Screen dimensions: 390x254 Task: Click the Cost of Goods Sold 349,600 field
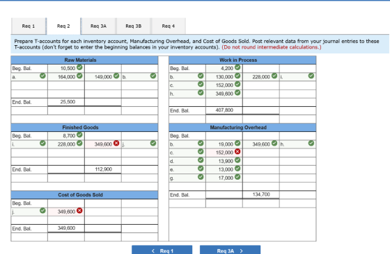point(66,212)
